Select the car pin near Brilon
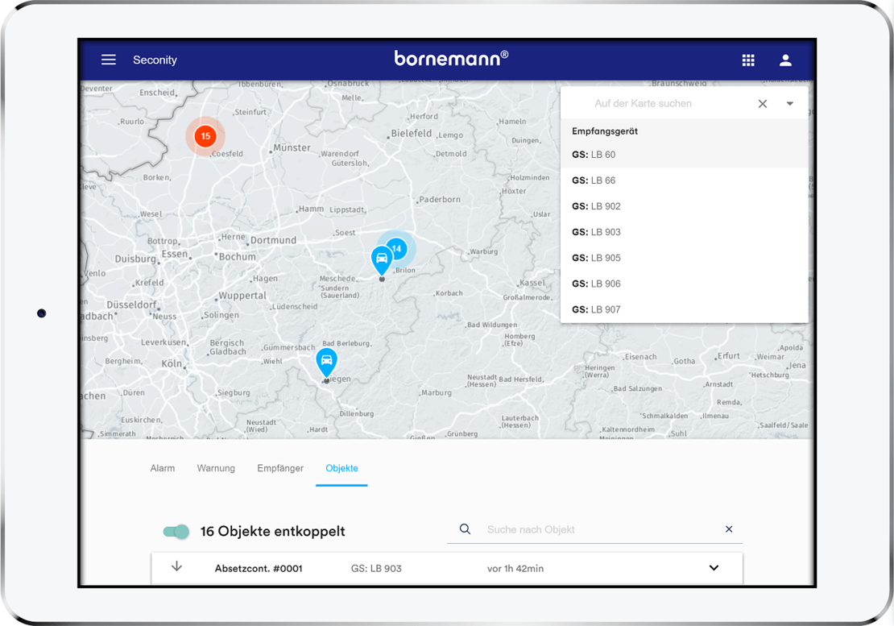The image size is (894, 626). (382, 260)
